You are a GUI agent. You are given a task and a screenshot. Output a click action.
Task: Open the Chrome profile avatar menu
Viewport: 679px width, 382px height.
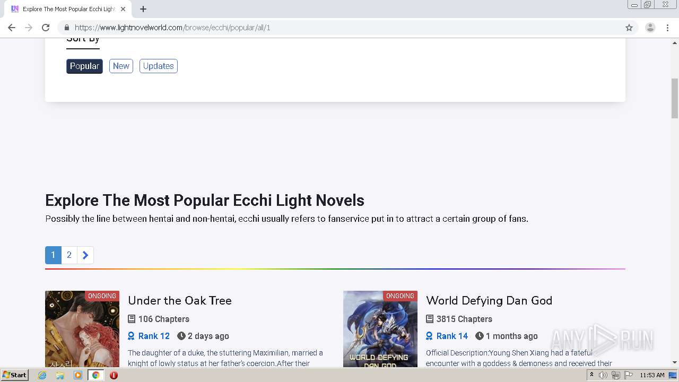click(x=650, y=28)
